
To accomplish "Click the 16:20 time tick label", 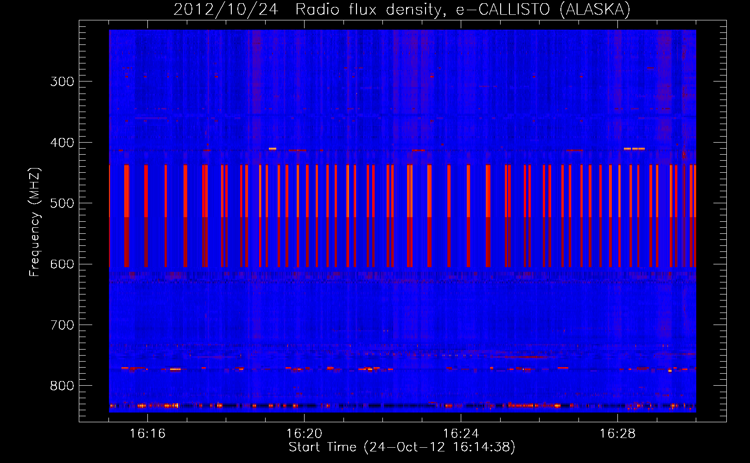I will tap(304, 434).
